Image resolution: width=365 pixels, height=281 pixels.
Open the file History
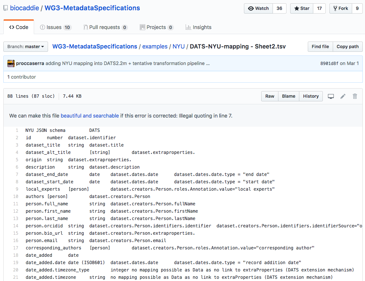311,96
